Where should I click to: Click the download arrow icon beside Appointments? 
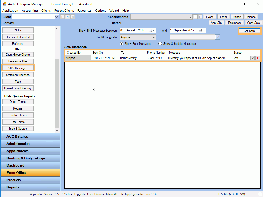click(x=195, y=17)
